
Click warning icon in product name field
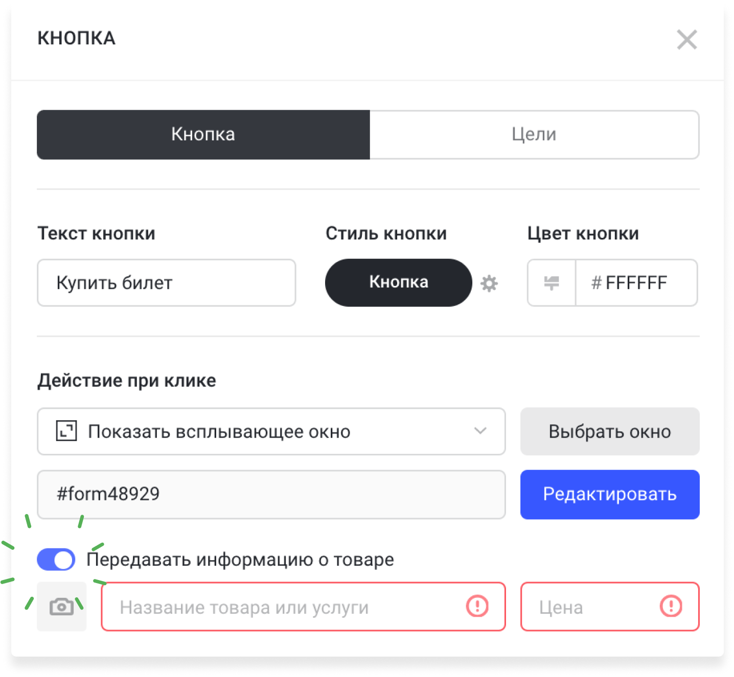477,607
